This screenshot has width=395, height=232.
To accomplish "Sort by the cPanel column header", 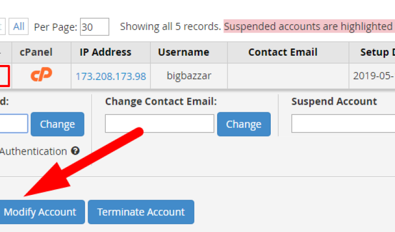I will pos(36,53).
